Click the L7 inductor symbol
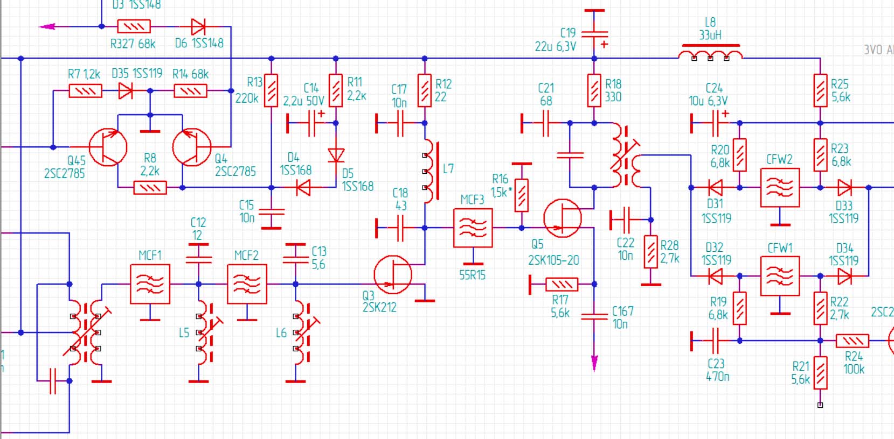Screen dimensions: 894x439 point(429,171)
